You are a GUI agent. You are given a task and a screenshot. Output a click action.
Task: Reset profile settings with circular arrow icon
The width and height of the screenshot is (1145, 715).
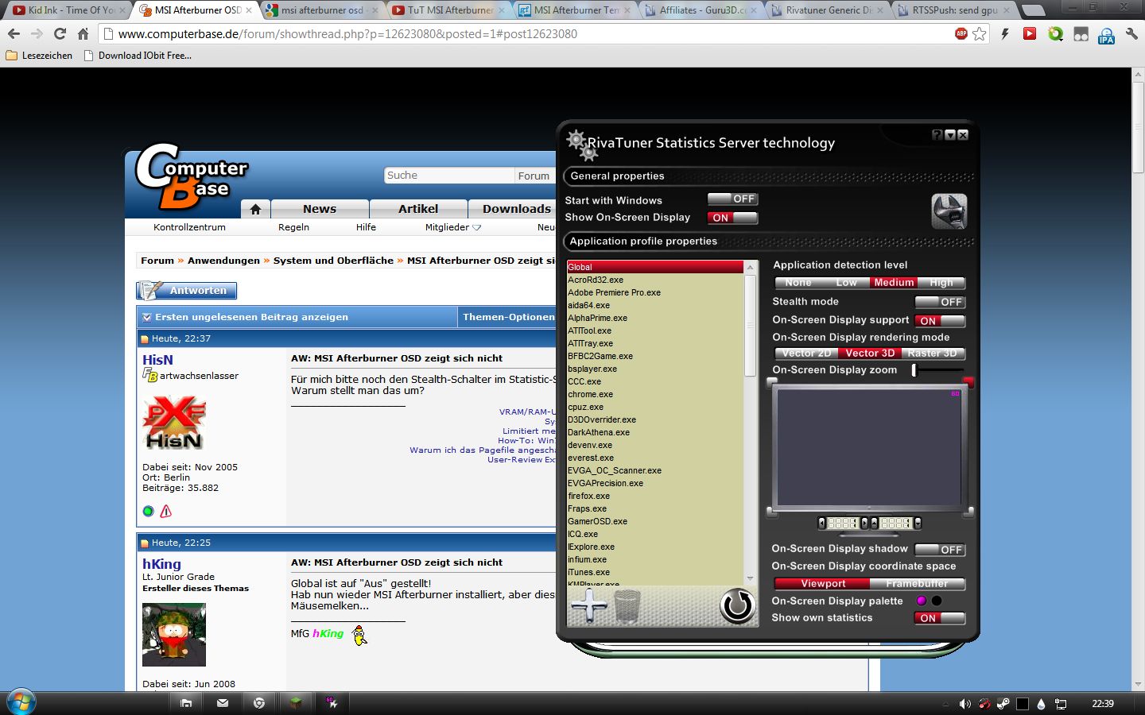[x=737, y=606]
